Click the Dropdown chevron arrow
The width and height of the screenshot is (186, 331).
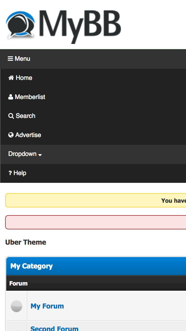[x=40, y=155]
